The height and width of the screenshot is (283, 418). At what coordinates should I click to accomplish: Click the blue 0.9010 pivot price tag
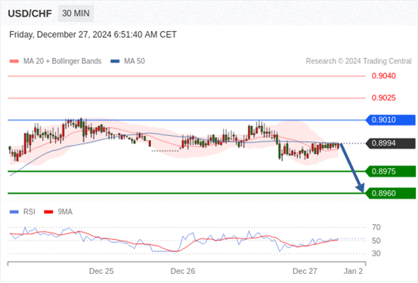(x=391, y=120)
